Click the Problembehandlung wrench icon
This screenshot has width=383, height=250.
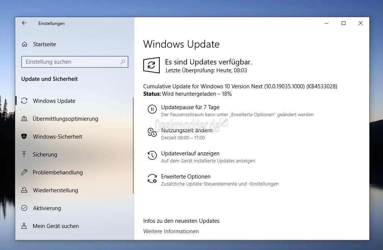(24, 172)
